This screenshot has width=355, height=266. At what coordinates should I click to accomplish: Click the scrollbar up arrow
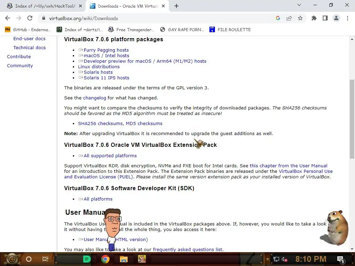click(x=352, y=39)
